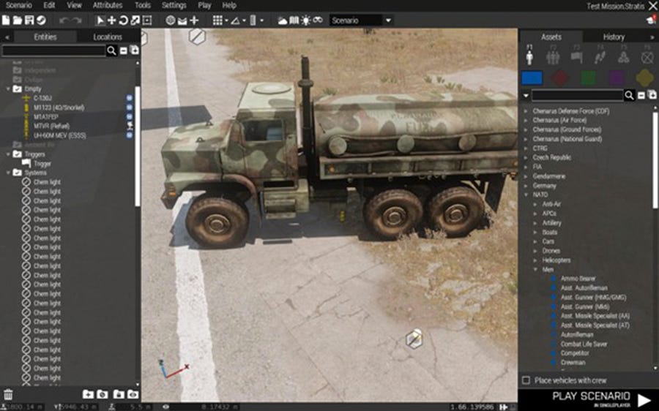Switch to the Locations tab
The height and width of the screenshot is (411, 659).
pyautogui.click(x=108, y=37)
